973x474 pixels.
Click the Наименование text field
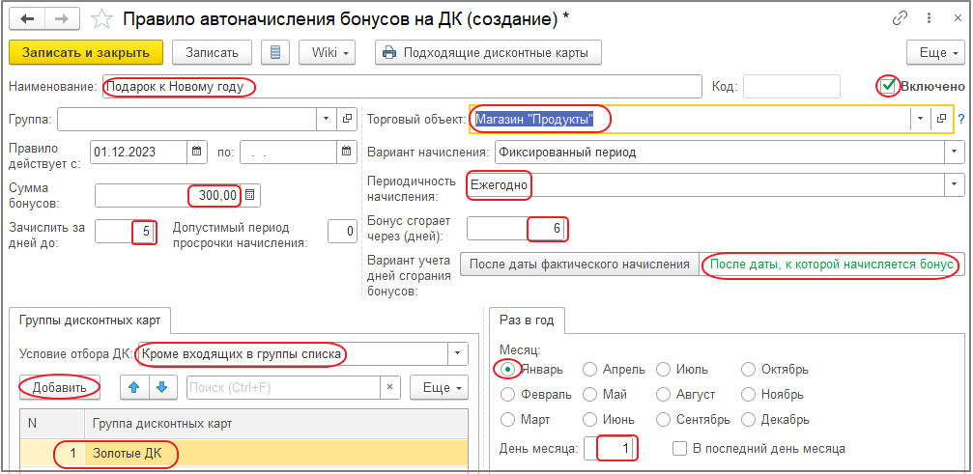pos(401,87)
